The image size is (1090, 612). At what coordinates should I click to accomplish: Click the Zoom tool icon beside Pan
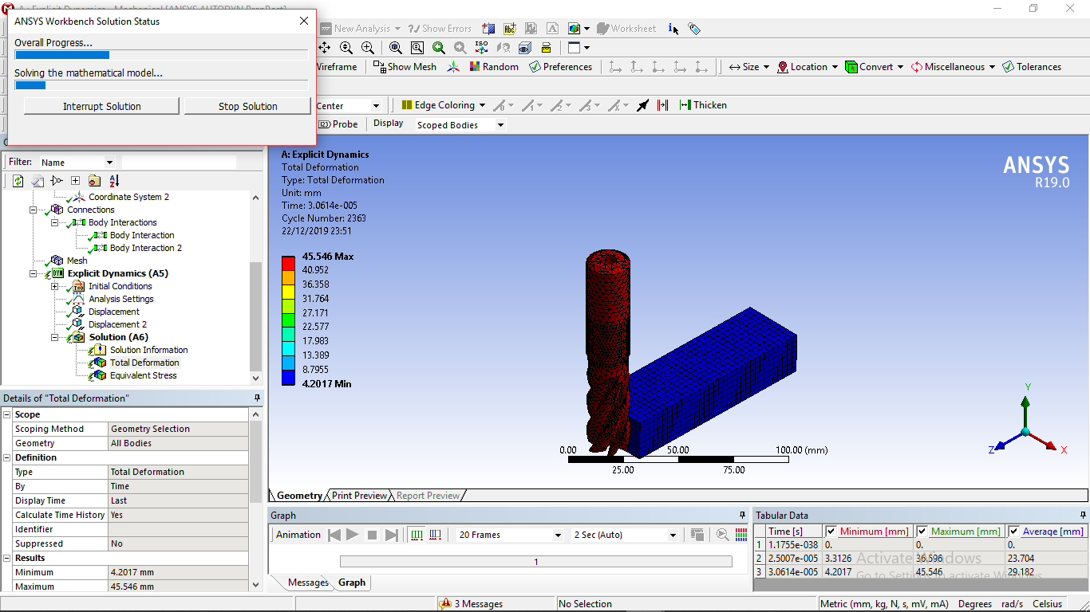coord(346,48)
